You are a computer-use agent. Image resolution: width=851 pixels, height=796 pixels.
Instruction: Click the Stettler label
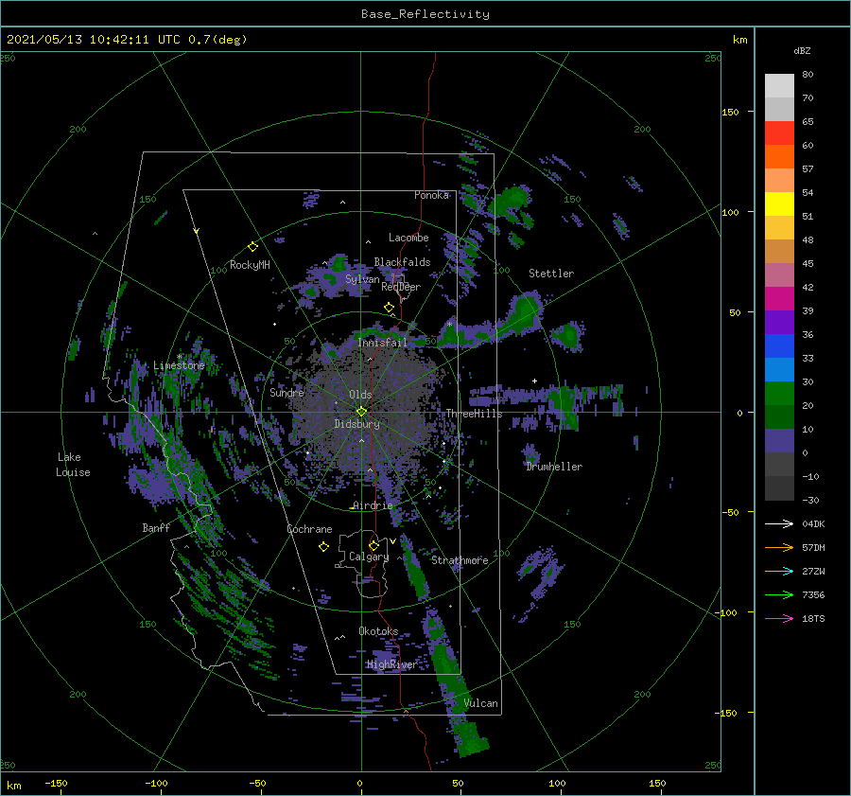[551, 274]
